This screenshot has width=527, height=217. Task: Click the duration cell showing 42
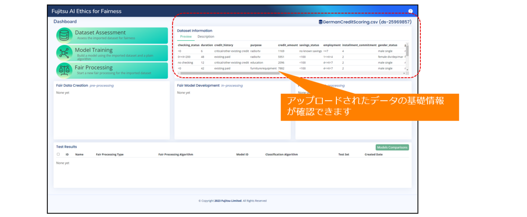pos(202,68)
